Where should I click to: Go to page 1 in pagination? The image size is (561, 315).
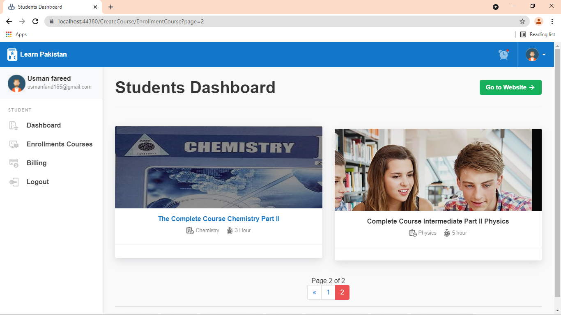pos(328,292)
